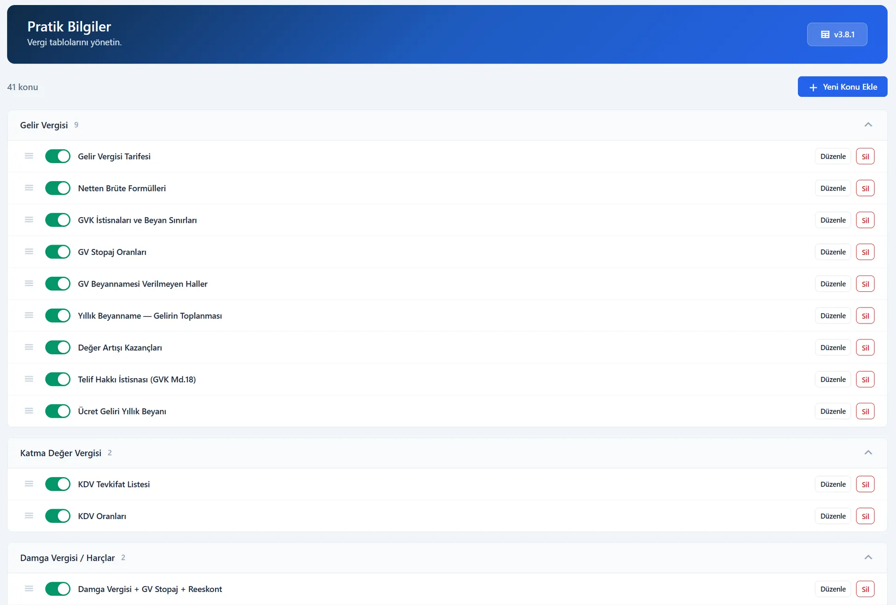Click drag handle for Damga Vergisi + GV Stopaj row
Viewport: 896px width, 605px height.
point(29,589)
